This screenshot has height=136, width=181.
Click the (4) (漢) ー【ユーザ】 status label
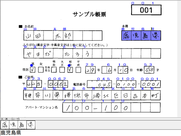(10, 119)
